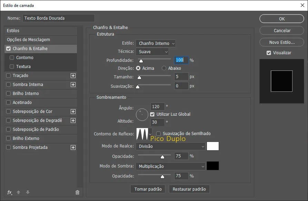Toggle the Visualizar preview checkbox

coord(269,53)
